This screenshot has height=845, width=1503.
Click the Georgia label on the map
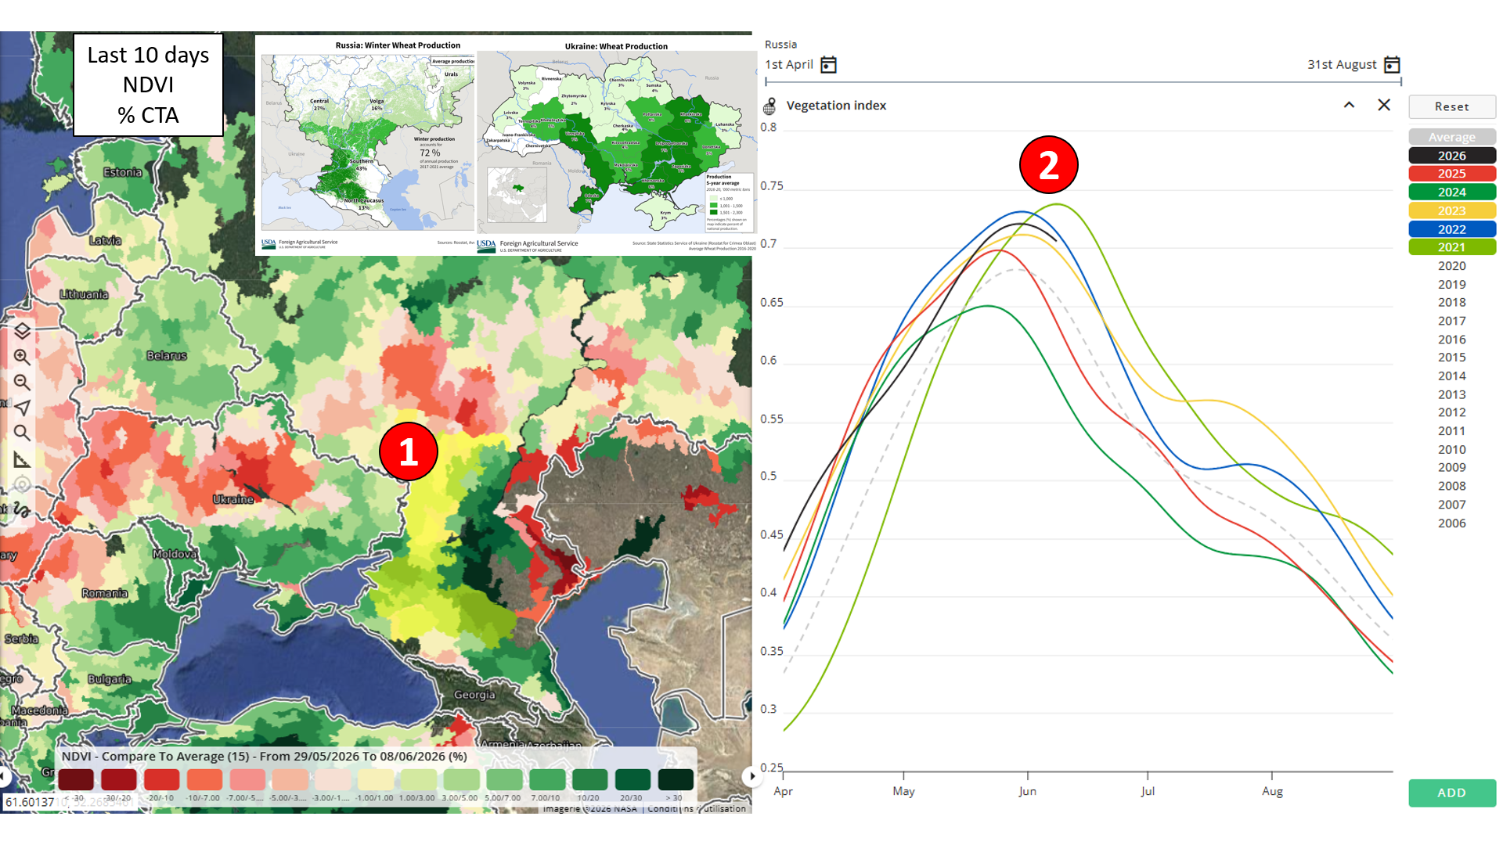(x=474, y=695)
